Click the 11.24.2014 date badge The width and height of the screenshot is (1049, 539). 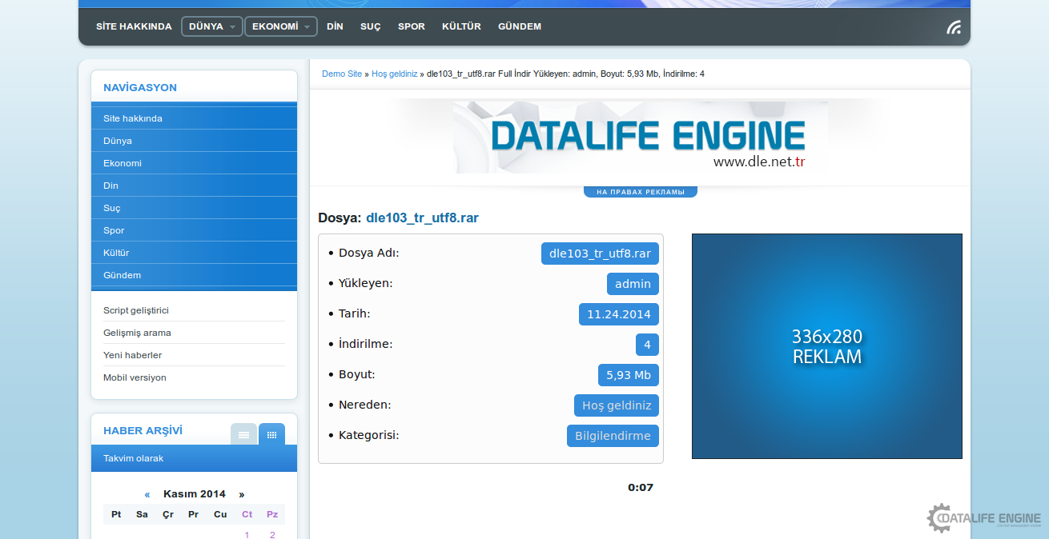point(619,314)
